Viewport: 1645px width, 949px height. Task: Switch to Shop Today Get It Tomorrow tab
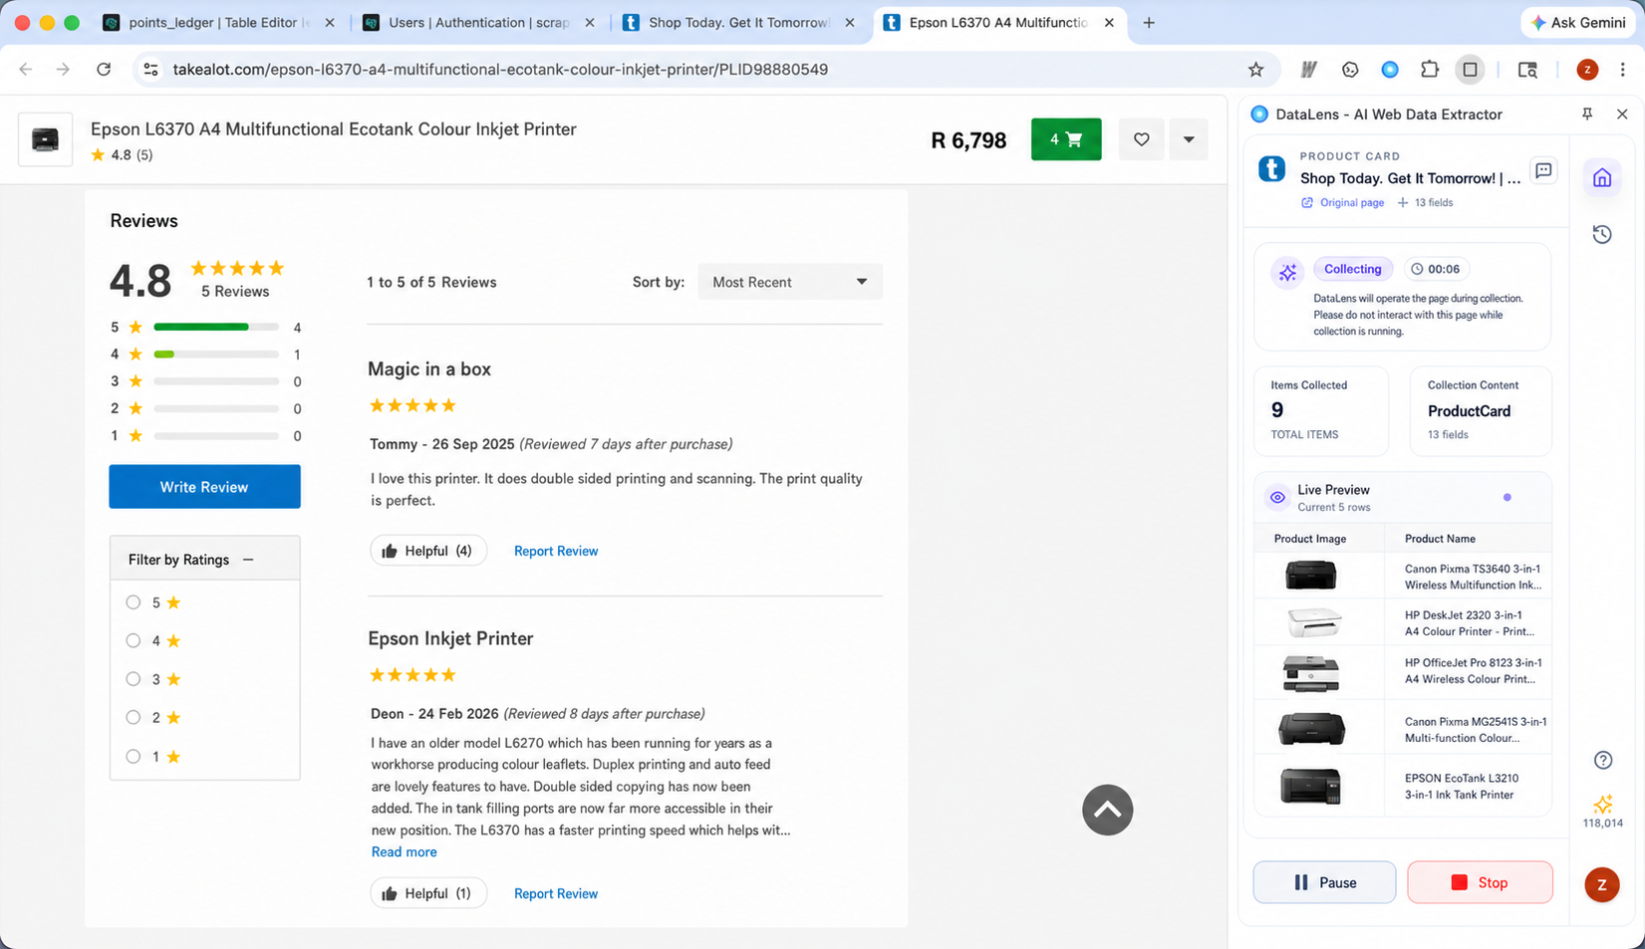[x=738, y=22]
